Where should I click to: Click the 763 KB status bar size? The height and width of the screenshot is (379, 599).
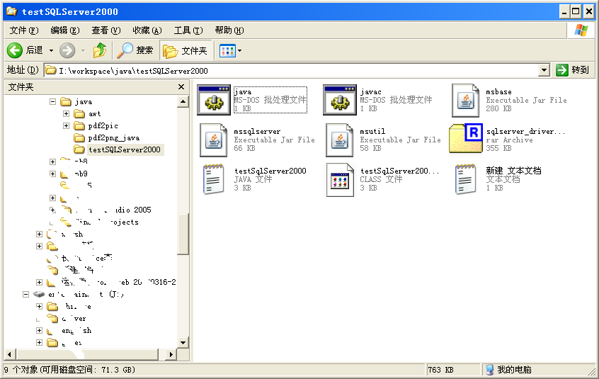(440, 370)
